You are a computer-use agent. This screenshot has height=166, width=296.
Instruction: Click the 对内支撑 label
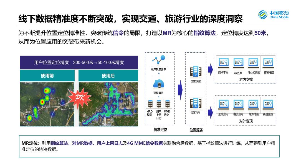(246, 80)
